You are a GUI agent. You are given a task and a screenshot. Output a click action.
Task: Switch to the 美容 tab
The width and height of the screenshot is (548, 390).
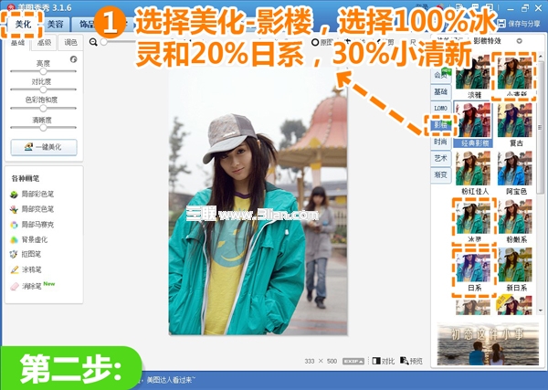click(x=55, y=24)
